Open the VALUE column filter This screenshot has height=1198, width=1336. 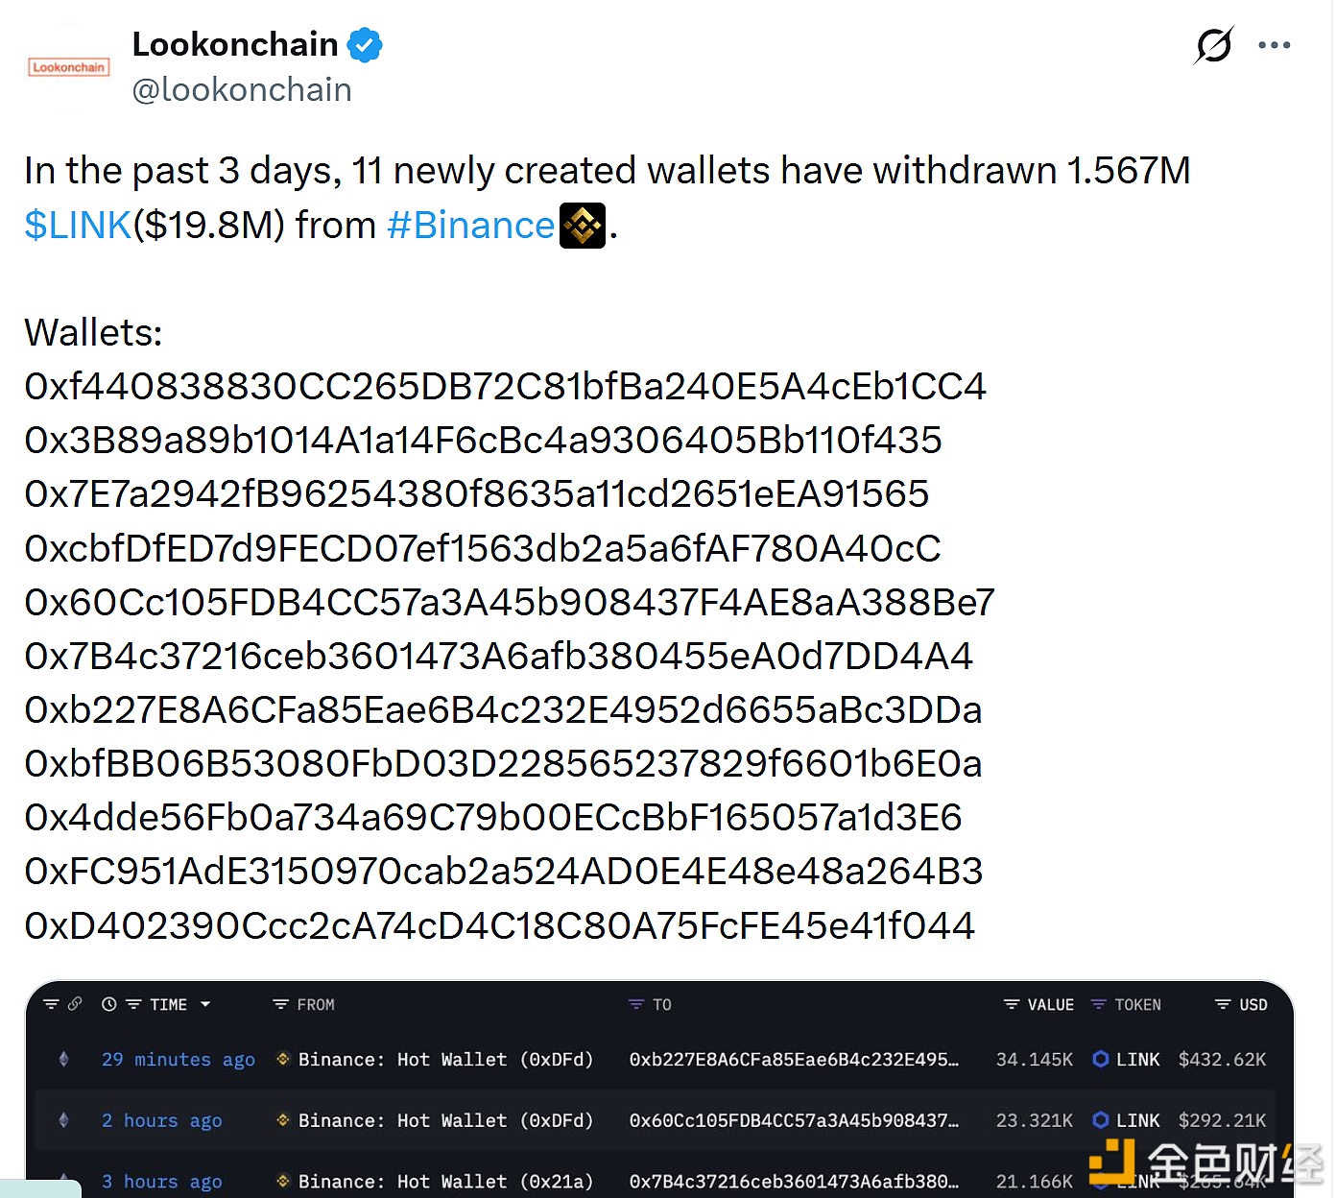[x=1011, y=1004]
